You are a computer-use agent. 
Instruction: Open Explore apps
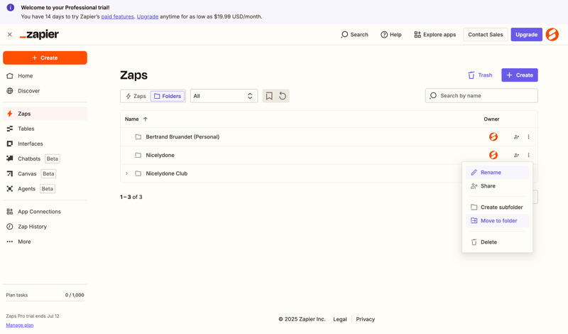click(435, 34)
